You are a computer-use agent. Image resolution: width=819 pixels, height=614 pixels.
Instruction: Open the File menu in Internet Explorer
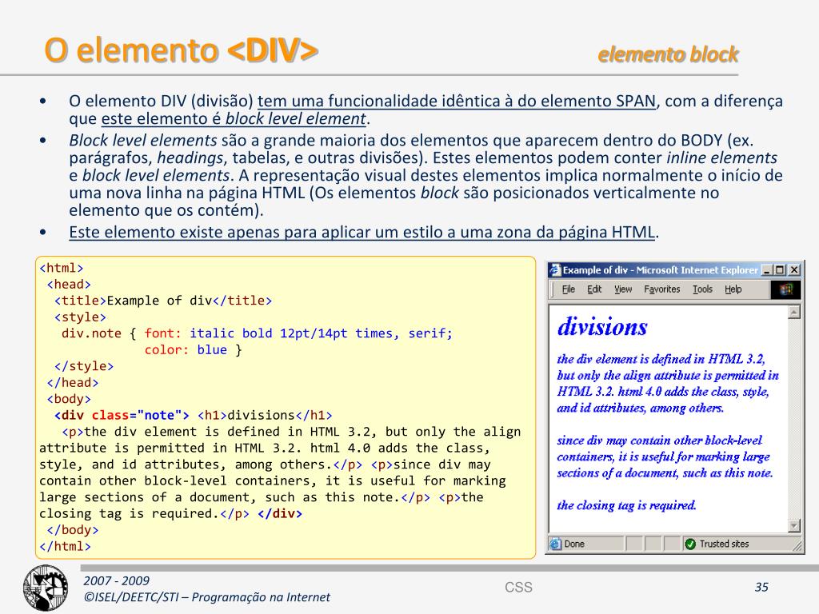click(x=569, y=289)
